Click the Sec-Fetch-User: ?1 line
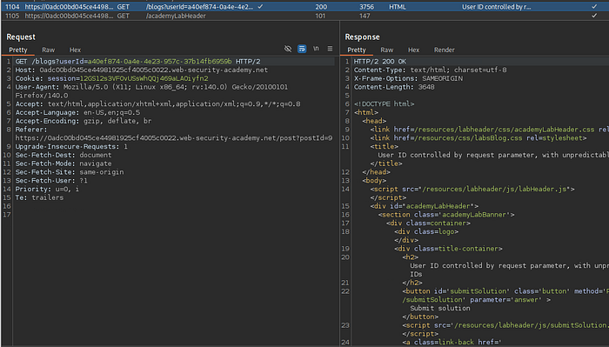The height and width of the screenshot is (347, 609). (51, 181)
